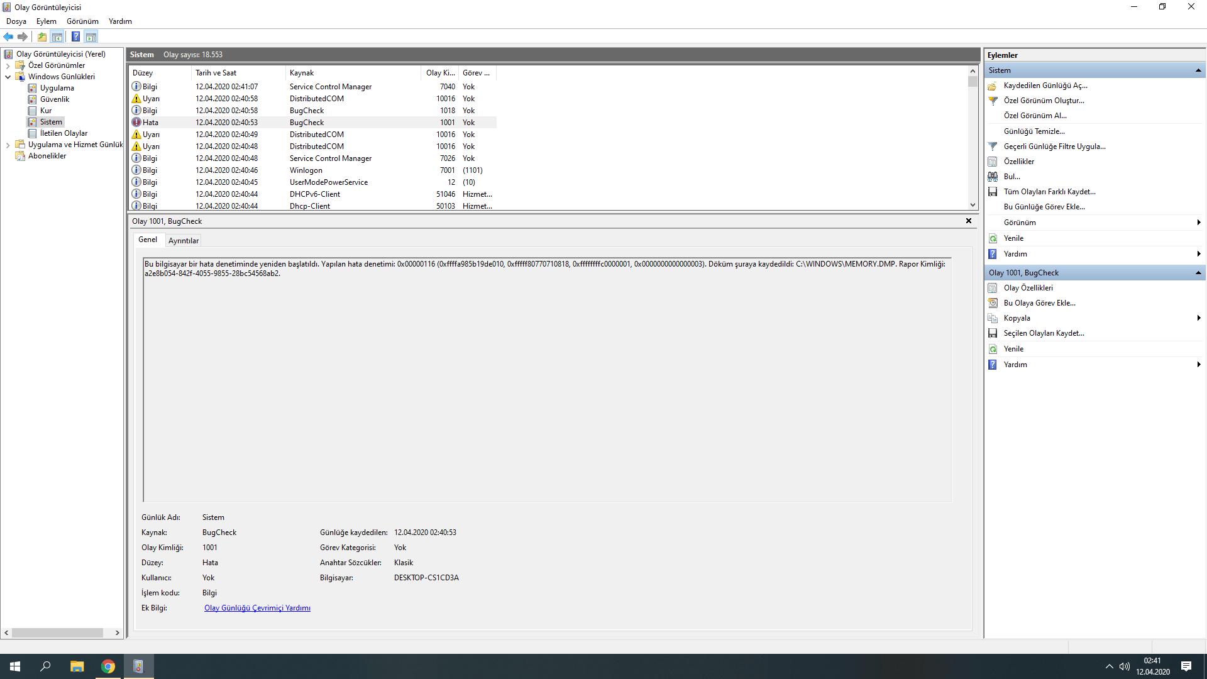
Task: Open Chrome from the taskbar
Action: point(108,666)
